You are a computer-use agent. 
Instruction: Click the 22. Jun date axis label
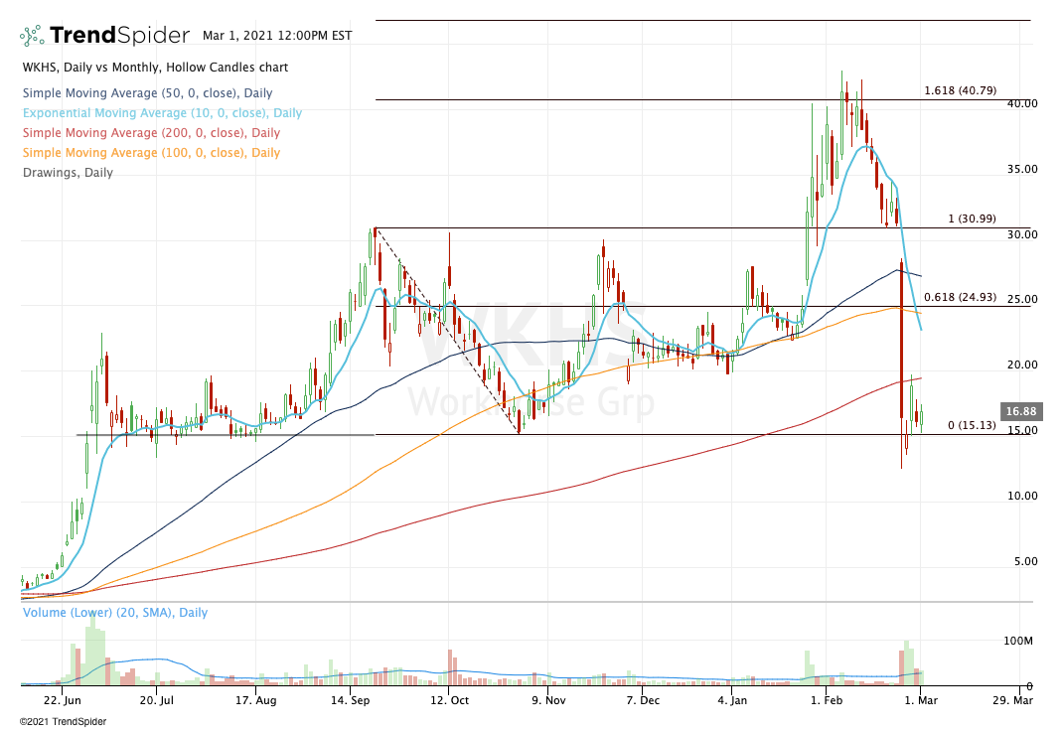point(62,700)
